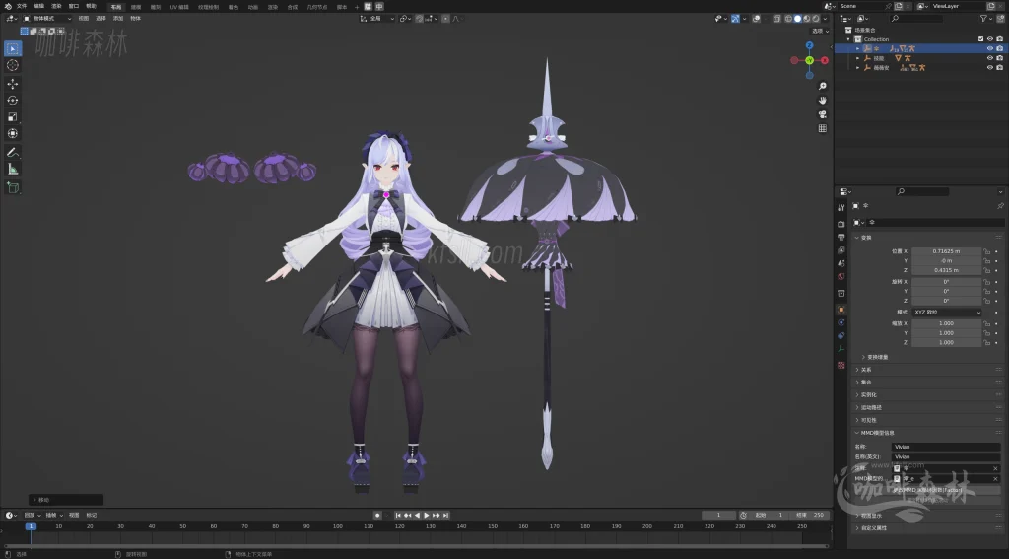Click the Vivian name field
Image resolution: width=1009 pixels, height=559 pixels.
pyautogui.click(x=946, y=447)
